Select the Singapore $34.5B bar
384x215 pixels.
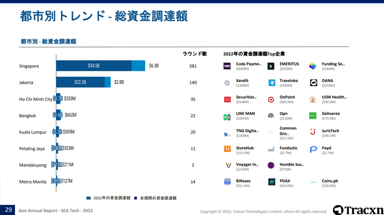[94, 66]
